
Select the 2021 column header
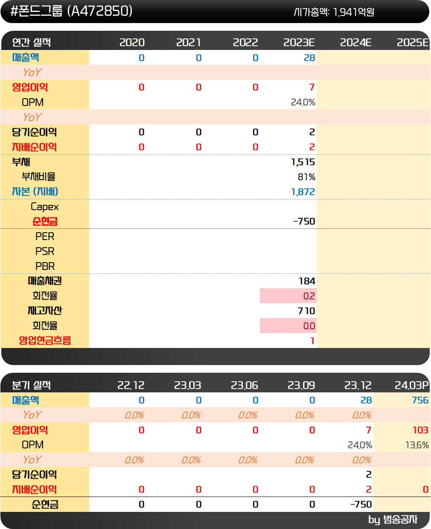(x=189, y=42)
